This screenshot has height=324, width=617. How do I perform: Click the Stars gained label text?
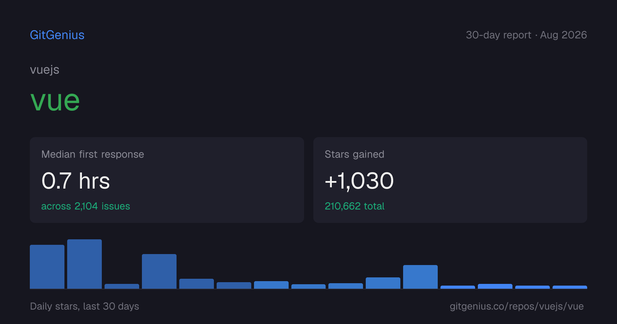[x=354, y=154]
